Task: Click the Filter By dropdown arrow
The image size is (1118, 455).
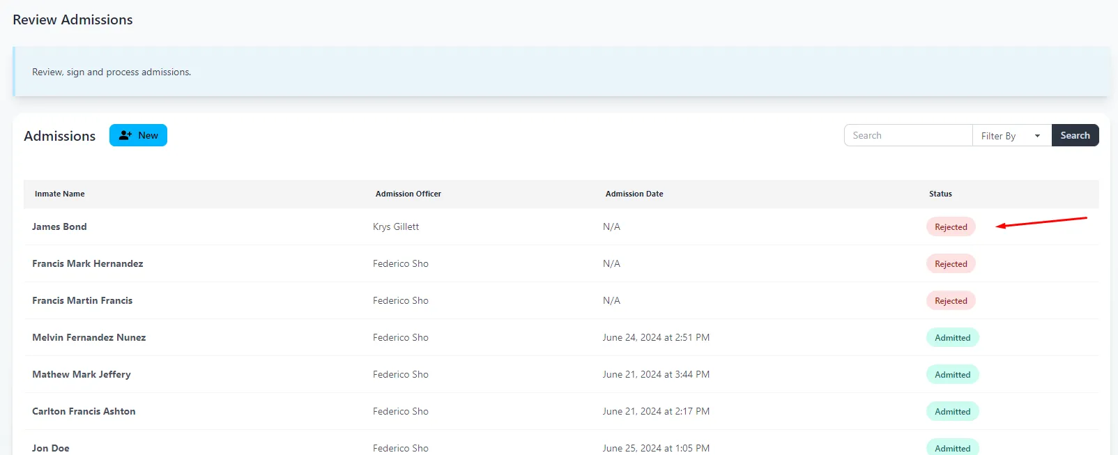Action: coord(1037,136)
